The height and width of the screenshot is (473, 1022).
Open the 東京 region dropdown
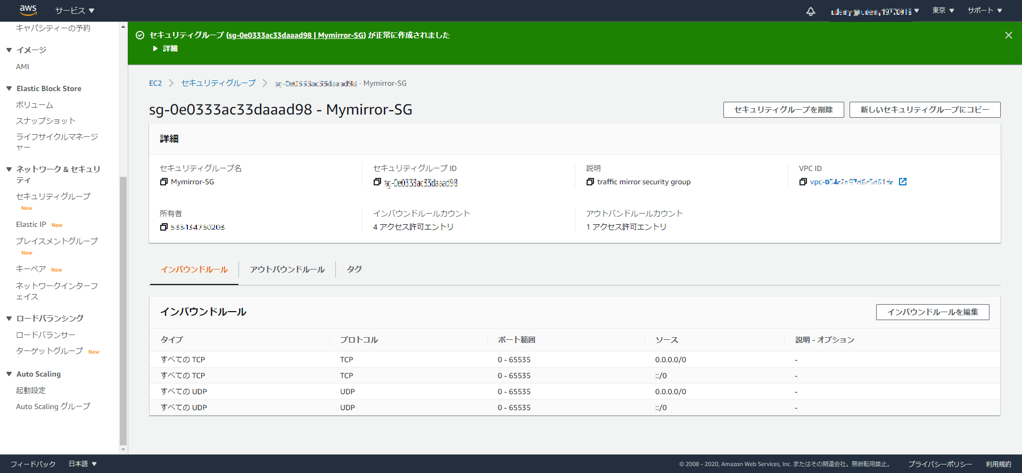click(x=943, y=11)
